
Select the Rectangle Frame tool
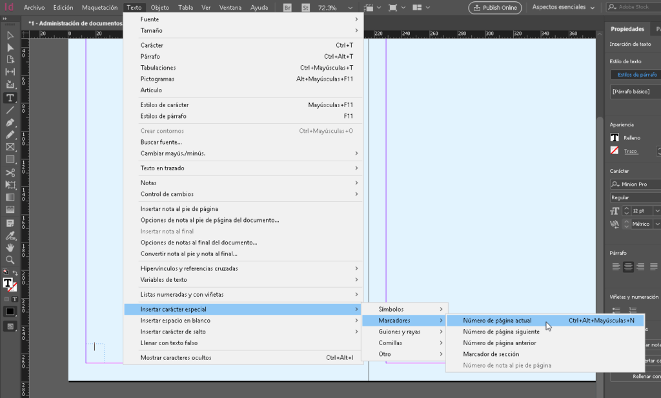click(10, 147)
